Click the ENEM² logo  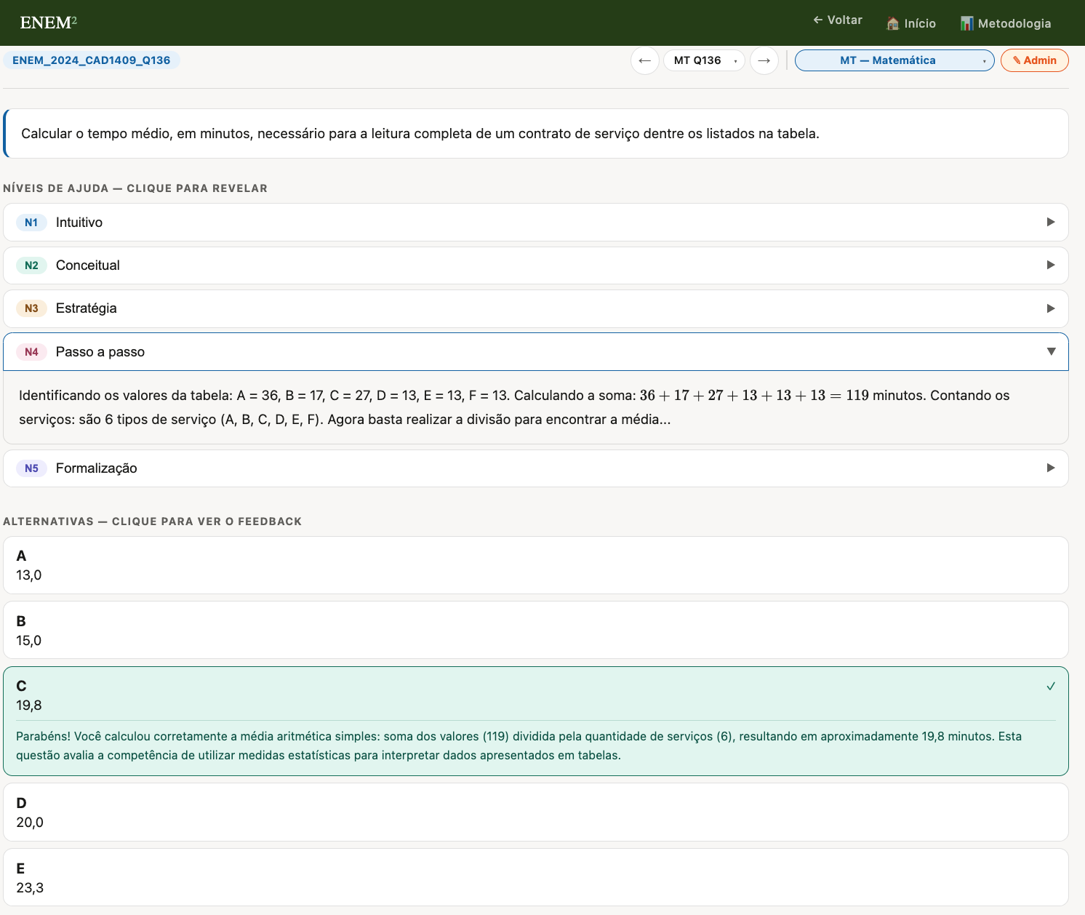tap(48, 23)
